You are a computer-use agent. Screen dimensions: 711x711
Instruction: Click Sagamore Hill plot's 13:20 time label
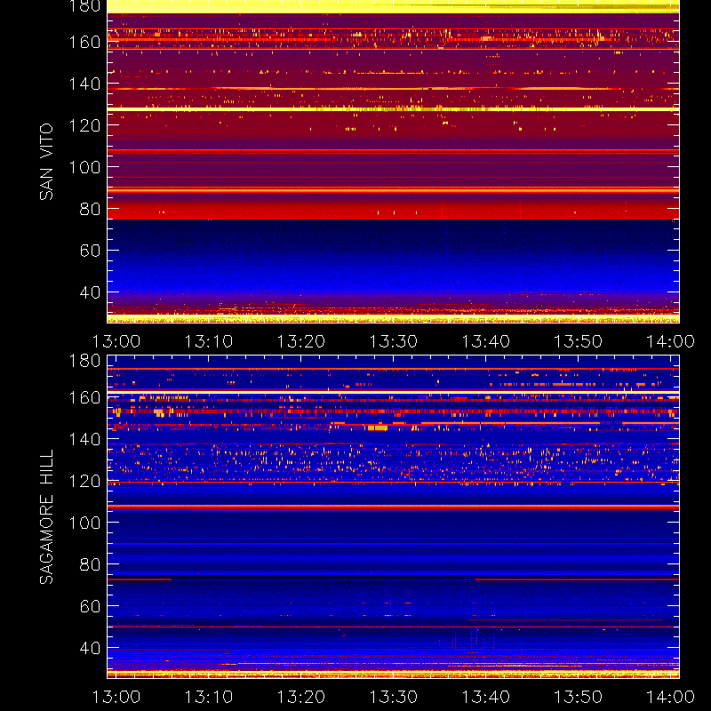point(301,697)
